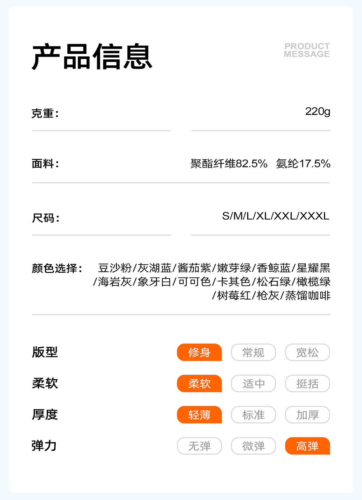
Task: Click the 豆沙粉 color name
Action: point(115,268)
